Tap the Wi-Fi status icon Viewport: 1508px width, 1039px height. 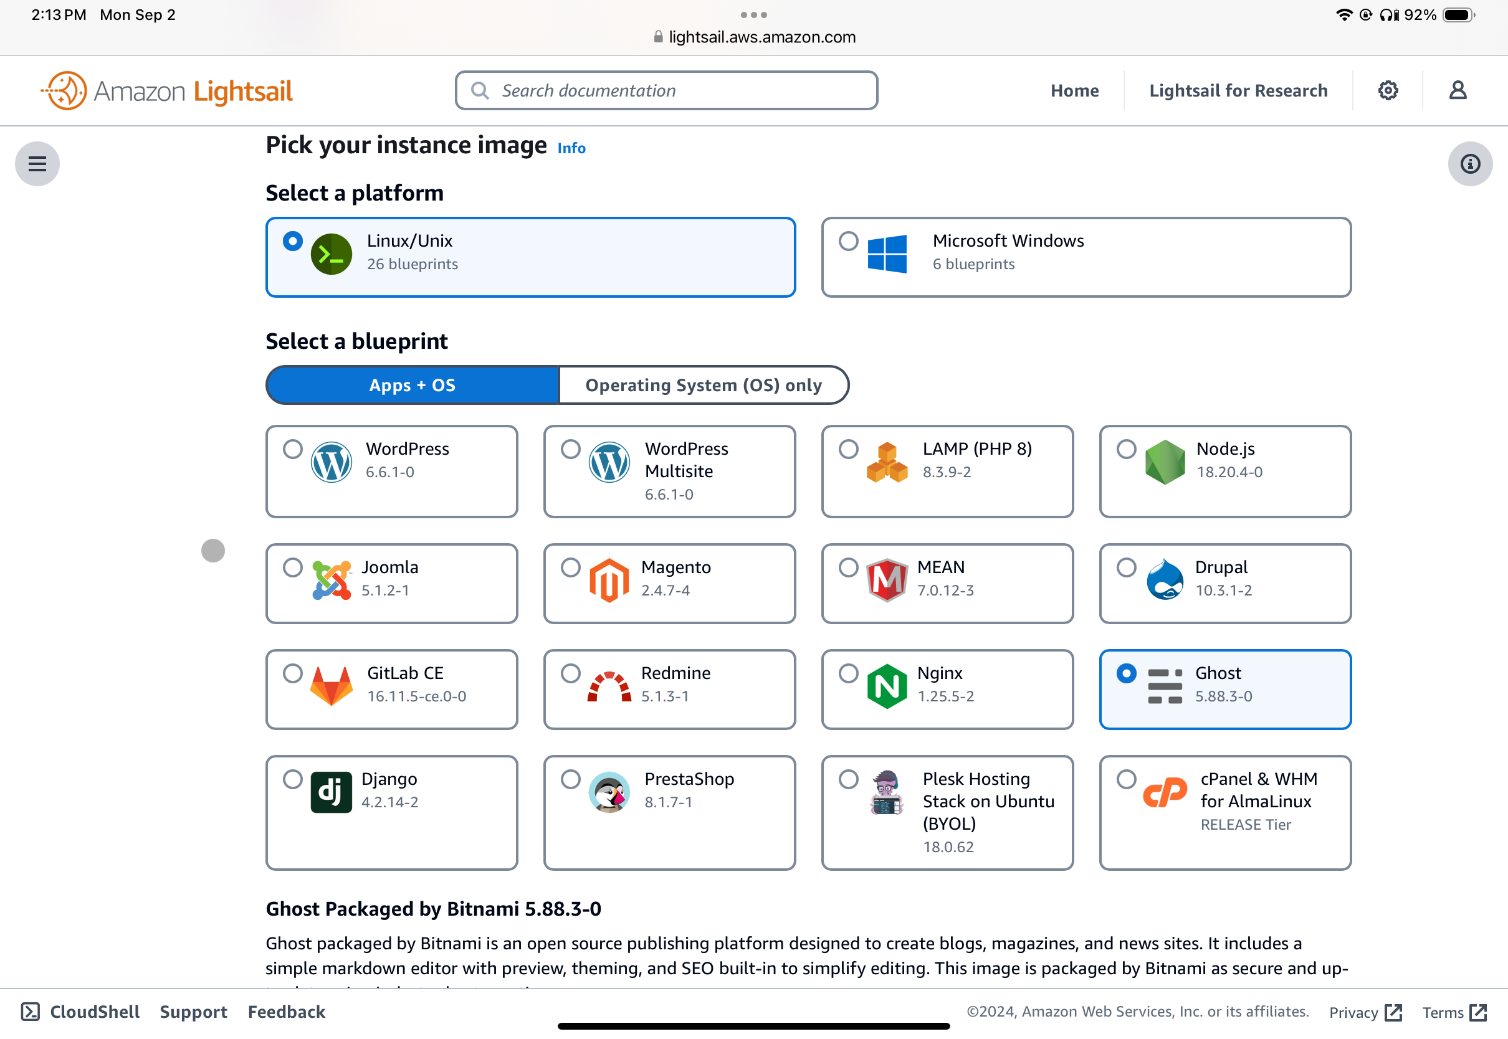[1345, 14]
